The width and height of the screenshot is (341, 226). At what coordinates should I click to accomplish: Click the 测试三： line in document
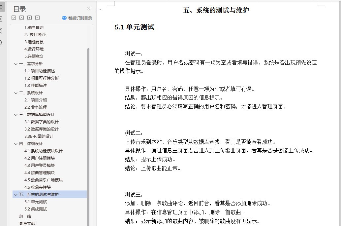pyautogui.click(x=134, y=195)
